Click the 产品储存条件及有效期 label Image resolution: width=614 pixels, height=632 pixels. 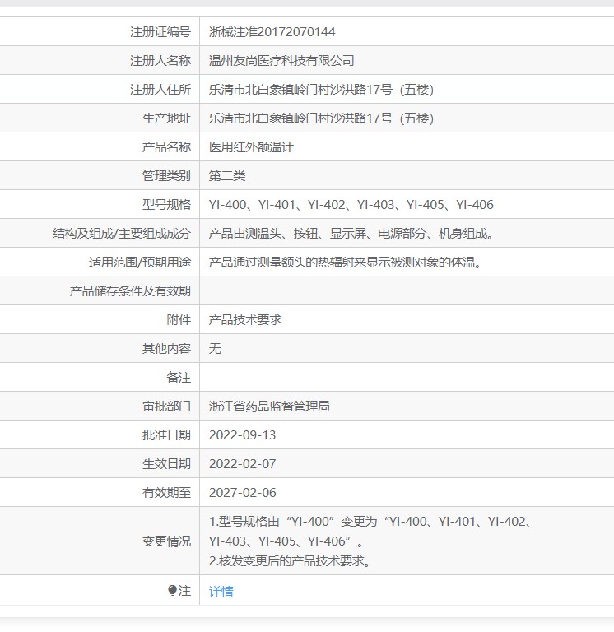point(130,291)
